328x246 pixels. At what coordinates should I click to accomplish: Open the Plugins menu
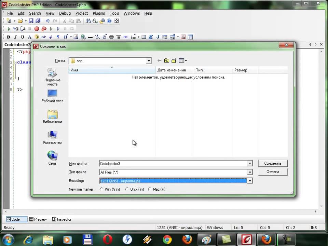(99, 13)
